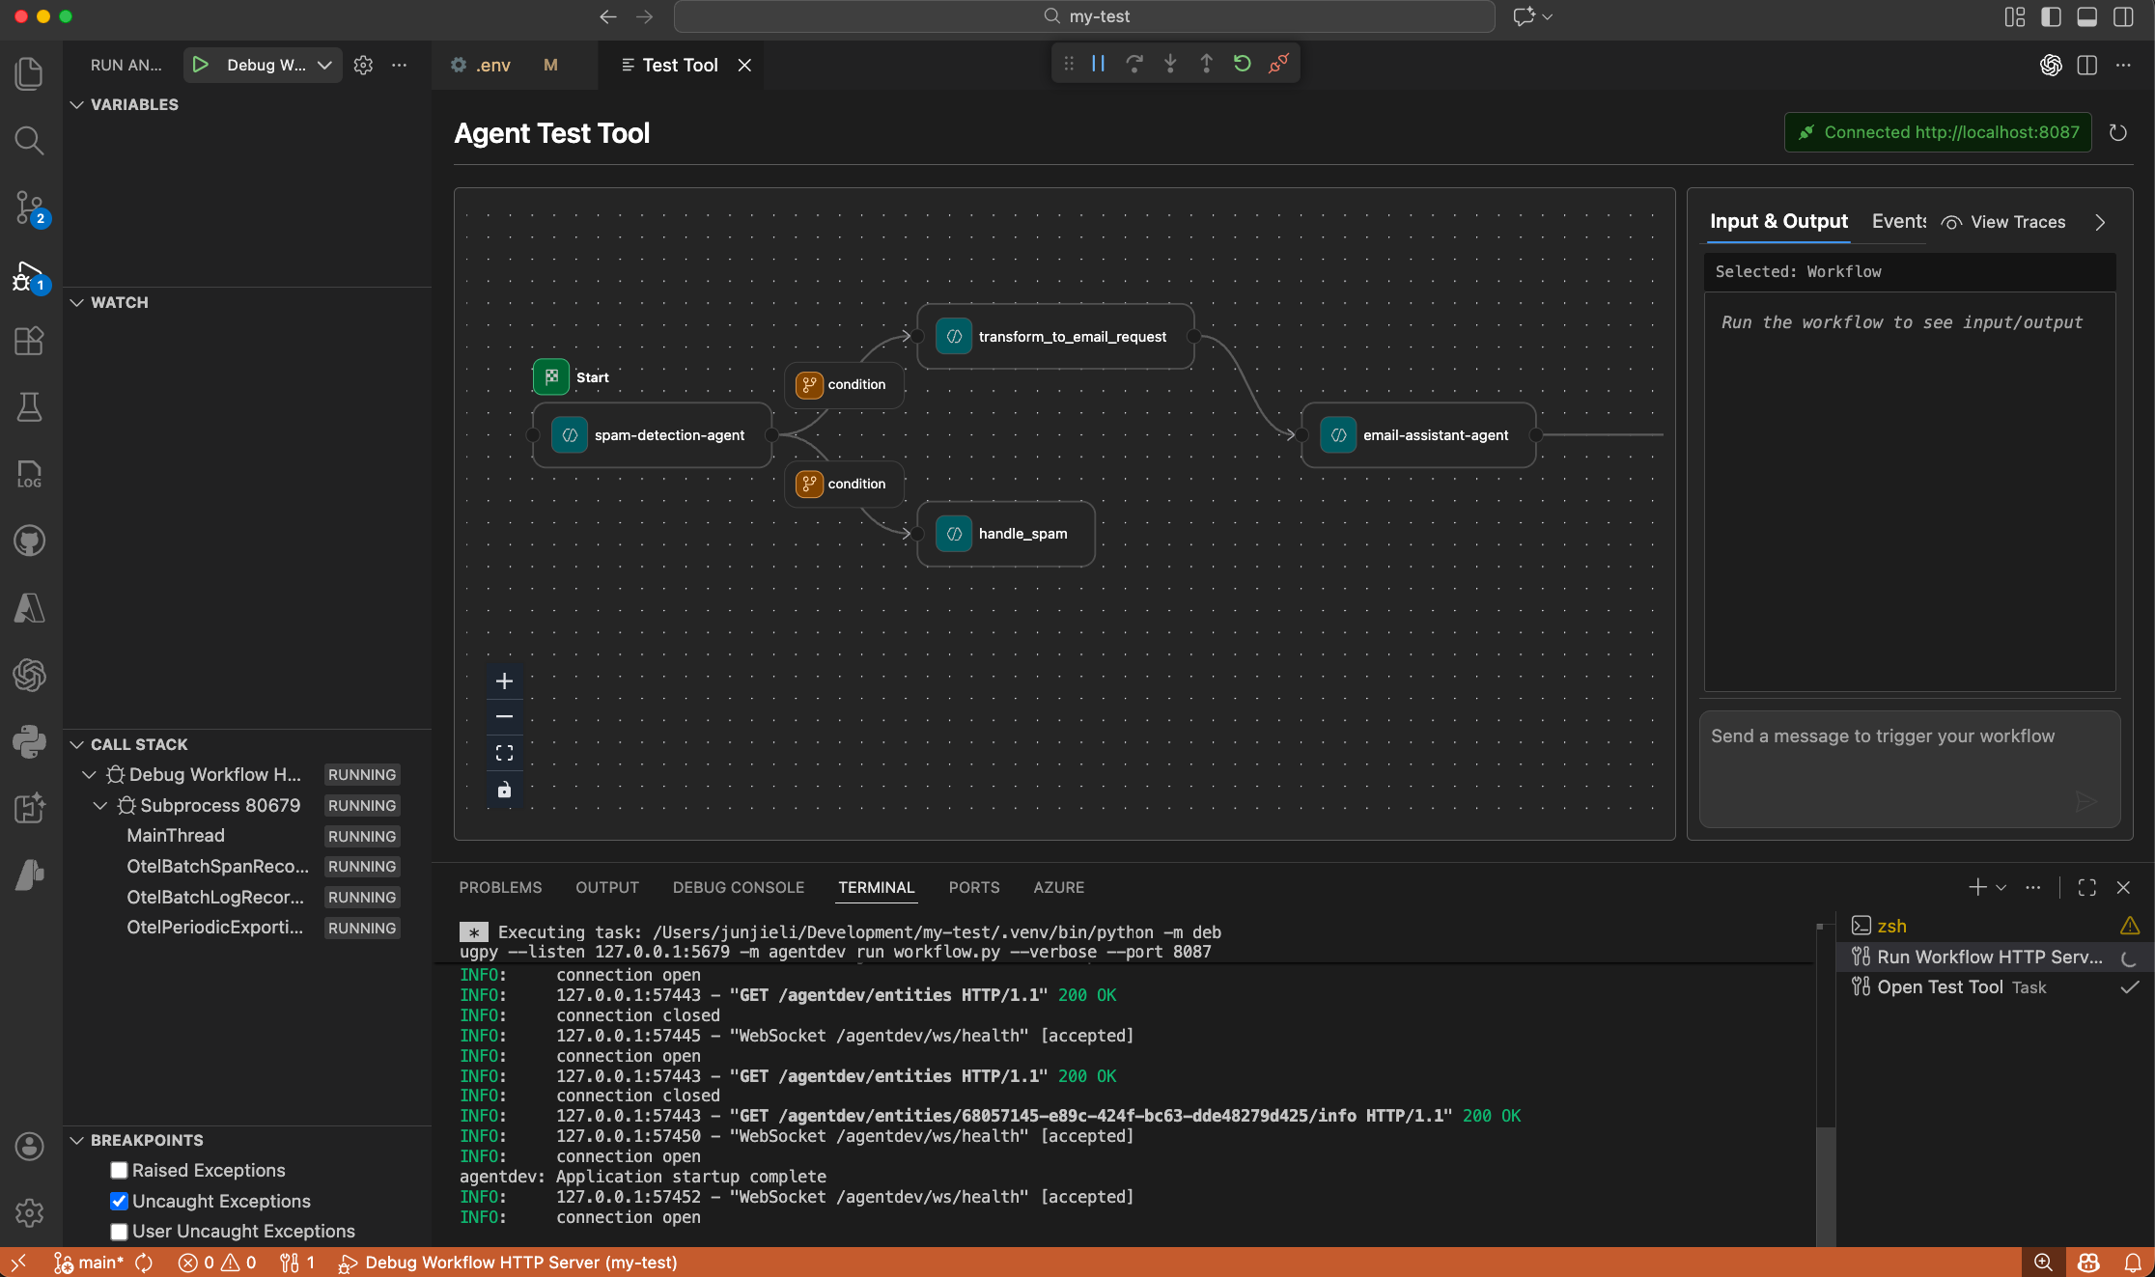Open the debug configuration dropdown

325,65
